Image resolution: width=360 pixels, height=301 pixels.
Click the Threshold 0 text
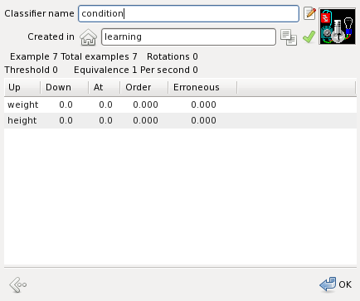coord(31,70)
